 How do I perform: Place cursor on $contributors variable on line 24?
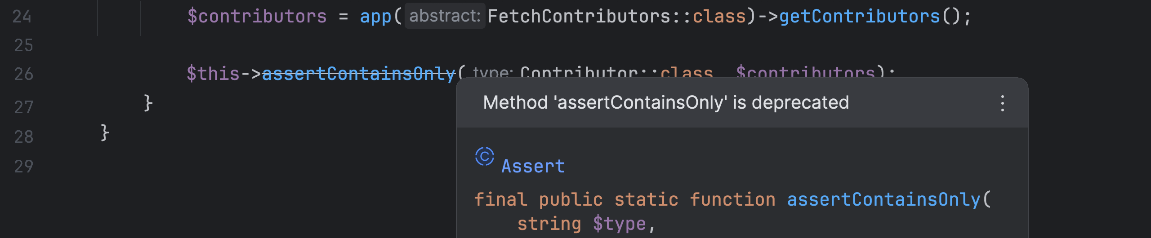tap(257, 17)
